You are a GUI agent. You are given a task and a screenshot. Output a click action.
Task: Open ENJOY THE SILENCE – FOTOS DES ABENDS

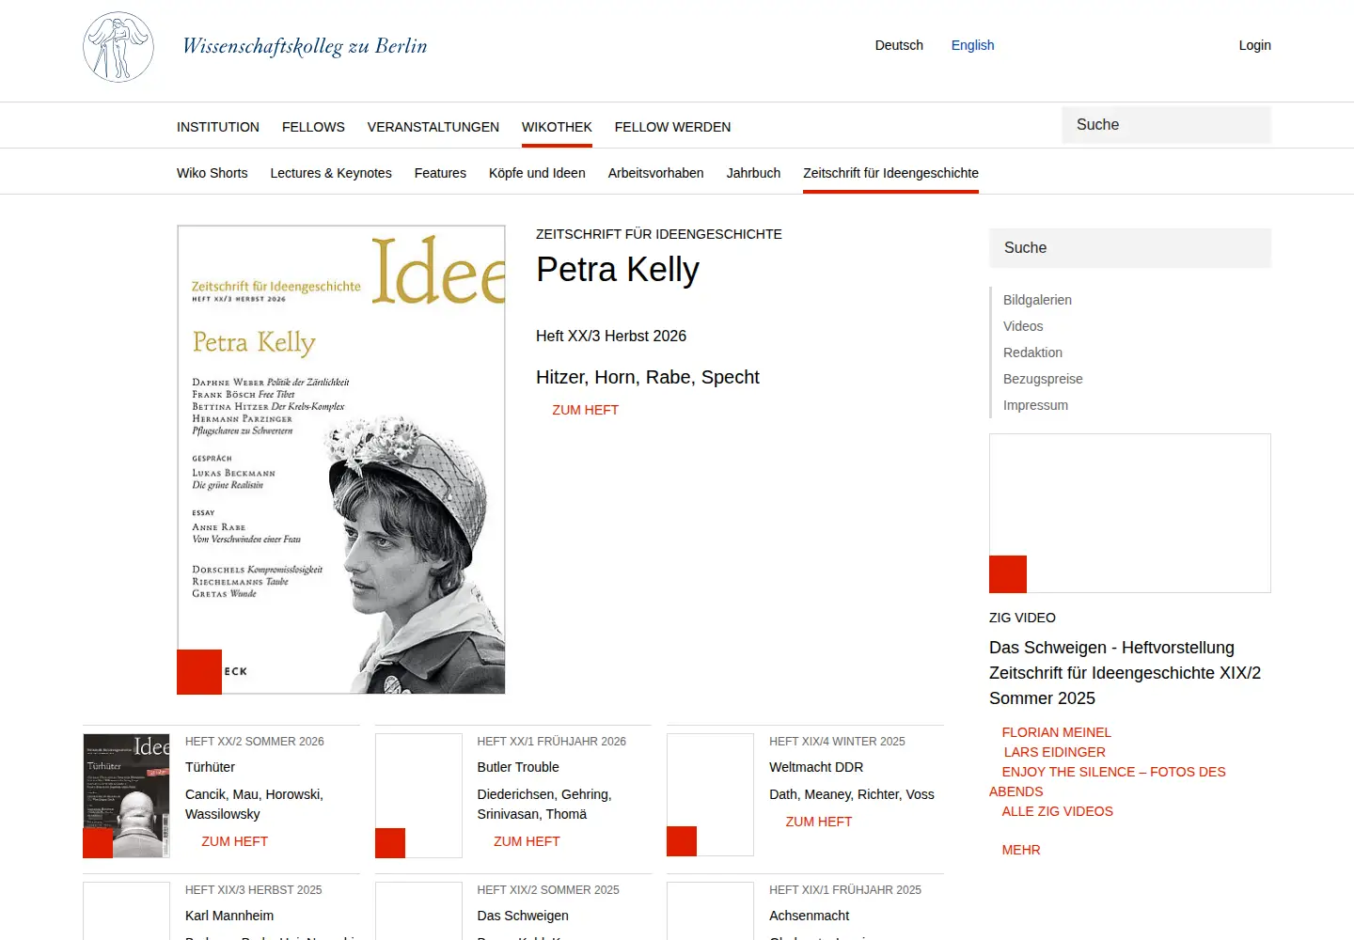(1108, 781)
